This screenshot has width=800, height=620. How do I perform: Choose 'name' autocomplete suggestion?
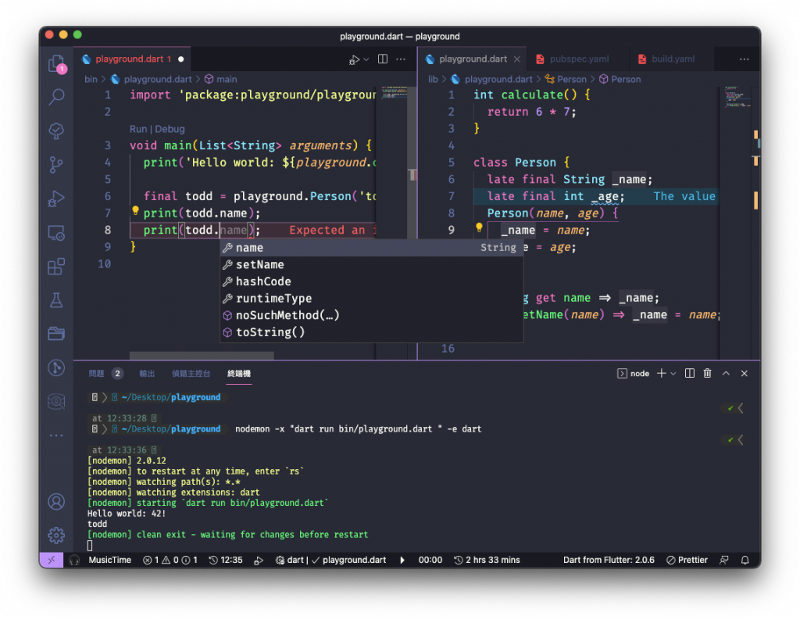371,248
